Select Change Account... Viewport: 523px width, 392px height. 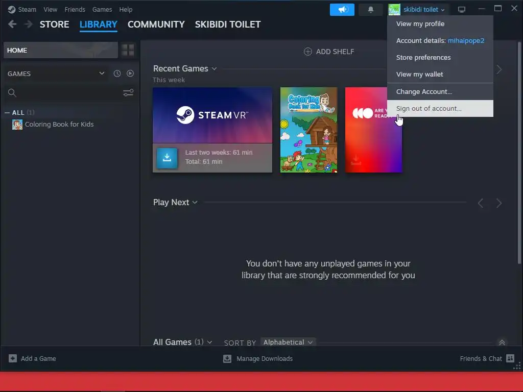[440, 92]
